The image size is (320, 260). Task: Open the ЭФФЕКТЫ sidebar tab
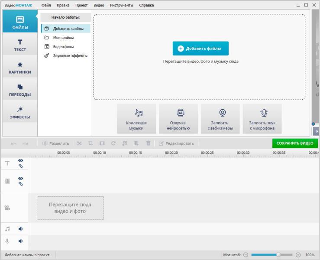pos(20,111)
